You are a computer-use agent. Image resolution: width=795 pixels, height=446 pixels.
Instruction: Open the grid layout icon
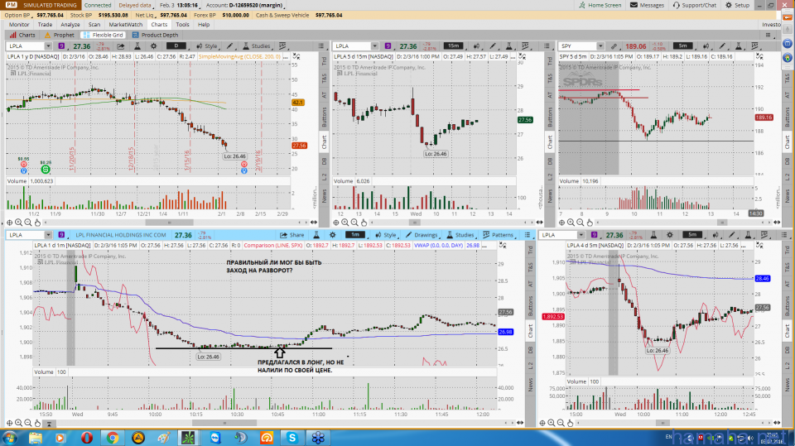point(768,35)
